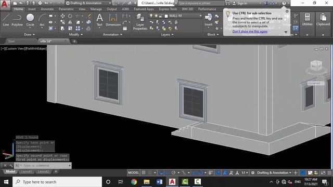Activate the Rotate tool
333x187 pixels.
70,16
